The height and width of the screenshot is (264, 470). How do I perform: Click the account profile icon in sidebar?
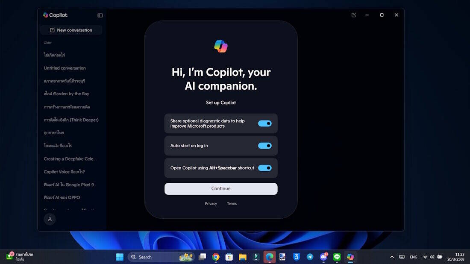click(x=50, y=219)
